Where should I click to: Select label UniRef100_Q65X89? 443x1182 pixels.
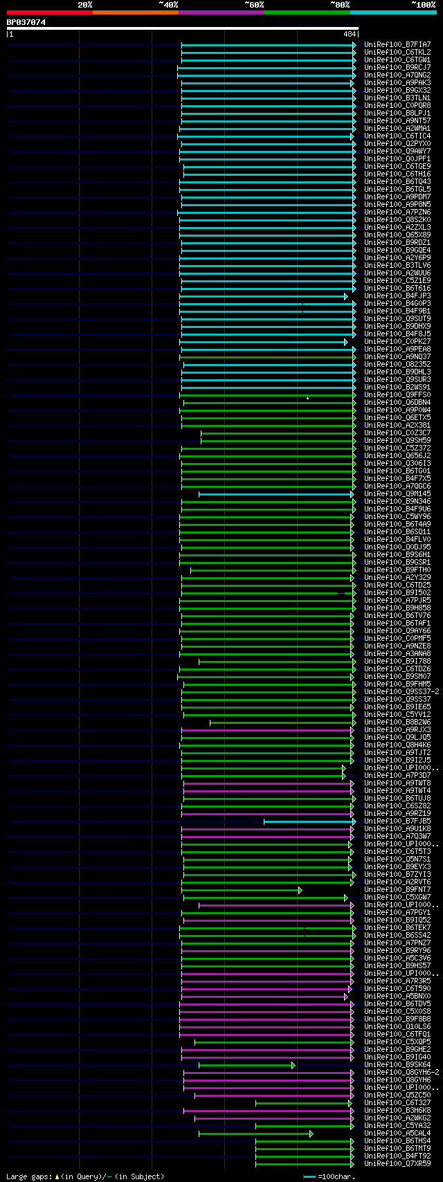397,235
